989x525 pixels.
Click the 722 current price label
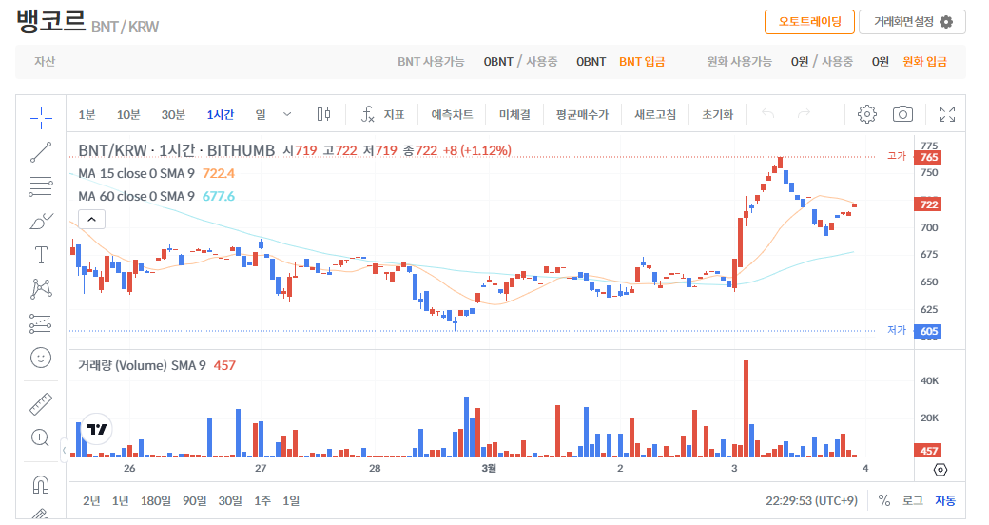point(929,204)
